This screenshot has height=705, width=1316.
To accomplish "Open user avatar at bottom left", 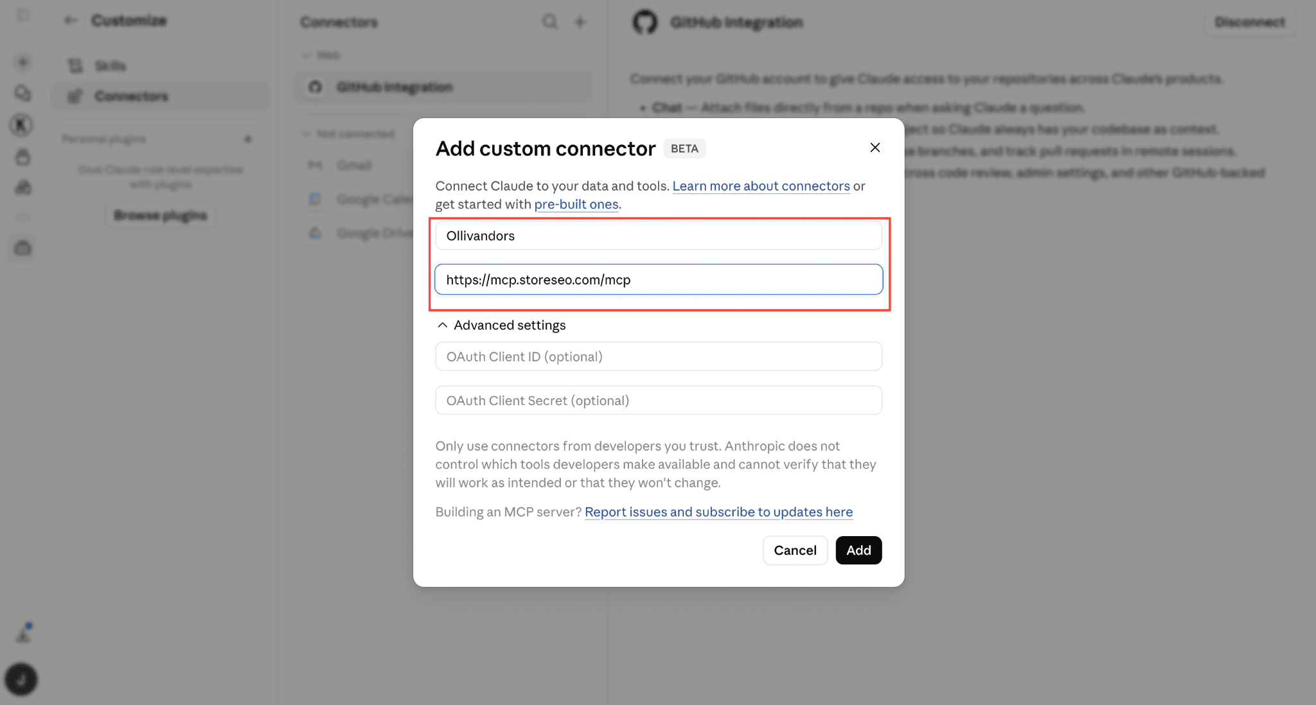I will point(21,679).
